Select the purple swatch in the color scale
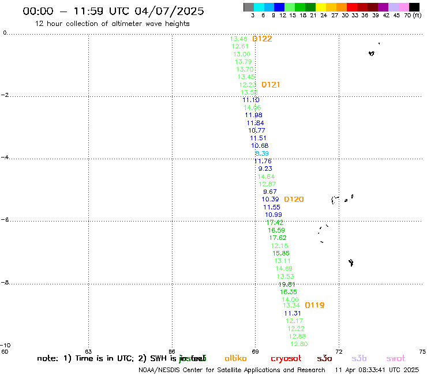The height and width of the screenshot is (375, 427). [383, 7]
